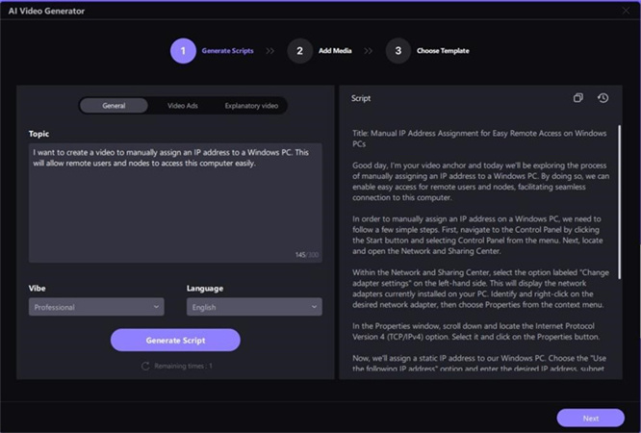
Task: Click the Generate Scripts step label
Action: [x=228, y=50]
